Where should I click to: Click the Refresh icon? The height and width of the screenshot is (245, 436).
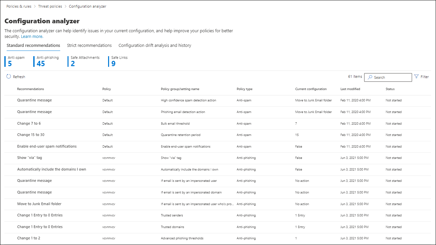9,77
